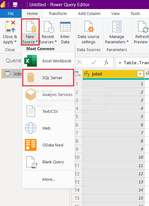Screen dimensions: 149x206
Task: Switch to the Home ribbon tab
Action: (x=32, y=13)
